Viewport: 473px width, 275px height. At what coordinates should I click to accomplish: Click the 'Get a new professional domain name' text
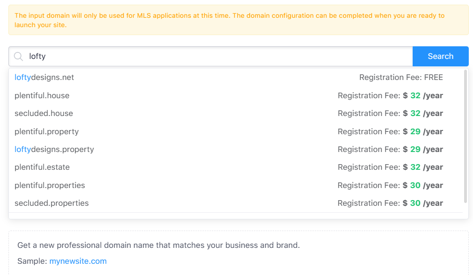click(x=159, y=245)
